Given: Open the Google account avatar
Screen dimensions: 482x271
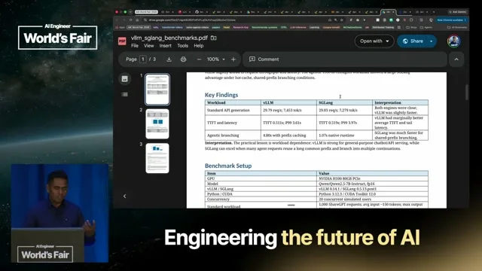Looking at the screenshot, I should (453, 41).
